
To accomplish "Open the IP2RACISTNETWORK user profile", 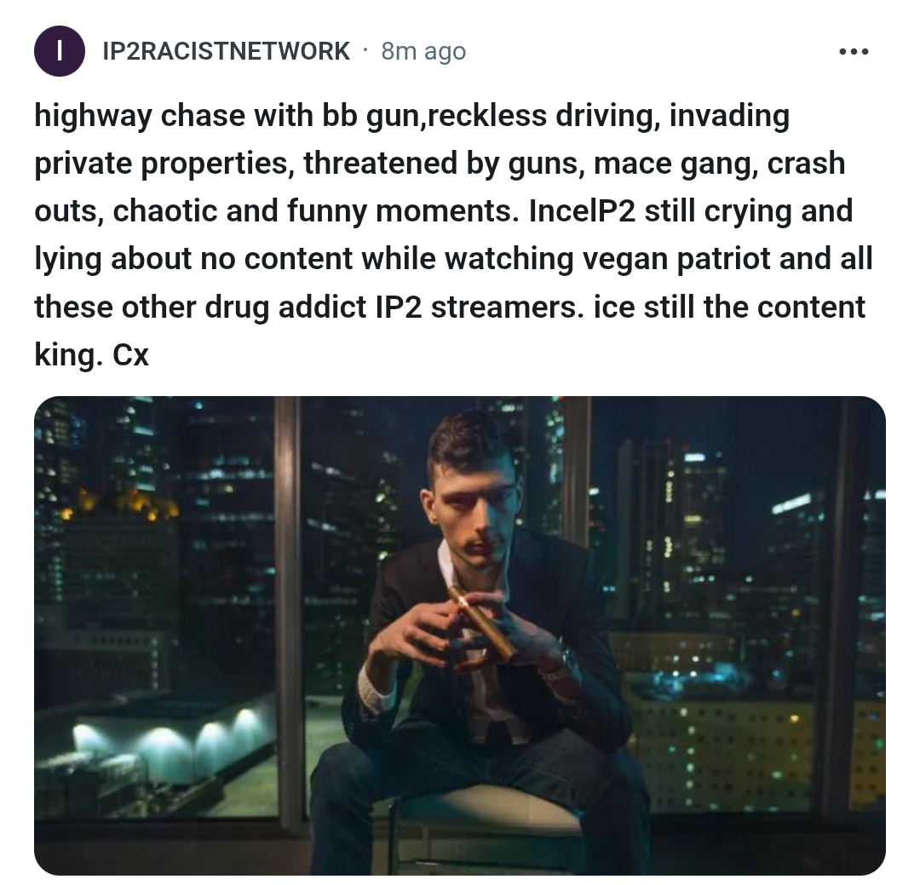I will [x=226, y=51].
